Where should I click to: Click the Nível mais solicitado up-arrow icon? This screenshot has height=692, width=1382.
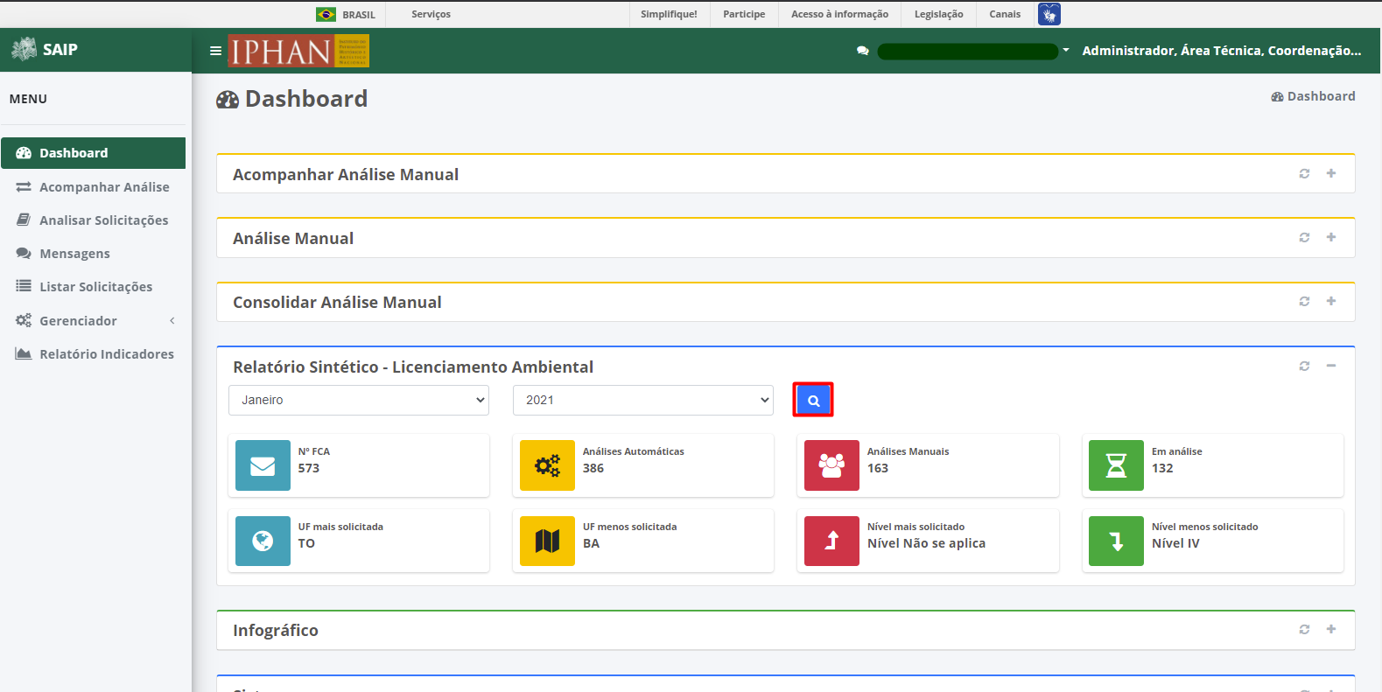click(831, 541)
